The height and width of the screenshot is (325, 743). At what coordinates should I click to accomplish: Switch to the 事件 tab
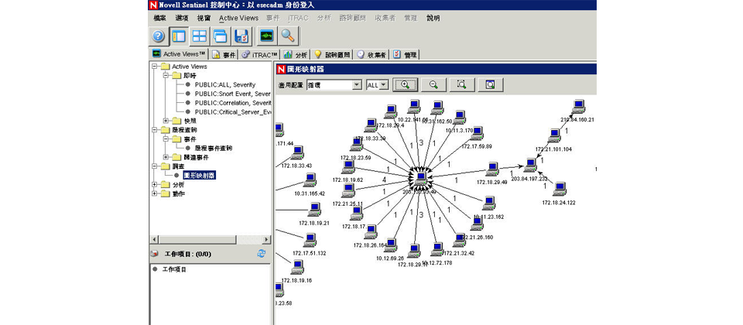pos(223,54)
